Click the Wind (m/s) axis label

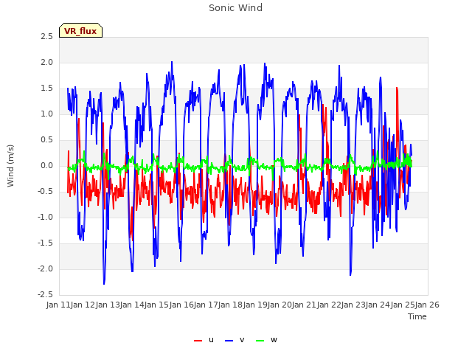pos(10,166)
